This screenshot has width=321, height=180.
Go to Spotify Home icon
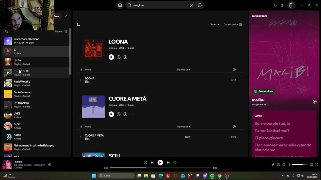click(x=120, y=5)
